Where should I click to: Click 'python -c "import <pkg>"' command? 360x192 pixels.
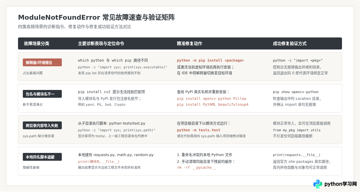click(x=298, y=60)
